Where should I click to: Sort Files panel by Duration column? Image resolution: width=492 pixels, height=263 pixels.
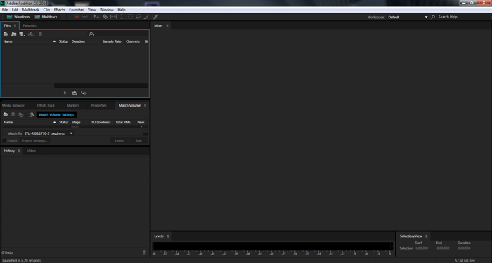tap(78, 41)
